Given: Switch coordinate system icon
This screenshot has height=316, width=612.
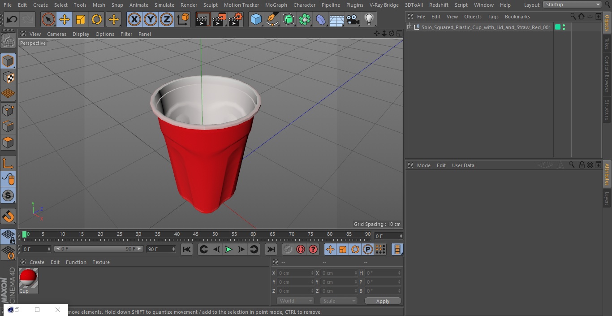Looking at the screenshot, I should (183, 19).
